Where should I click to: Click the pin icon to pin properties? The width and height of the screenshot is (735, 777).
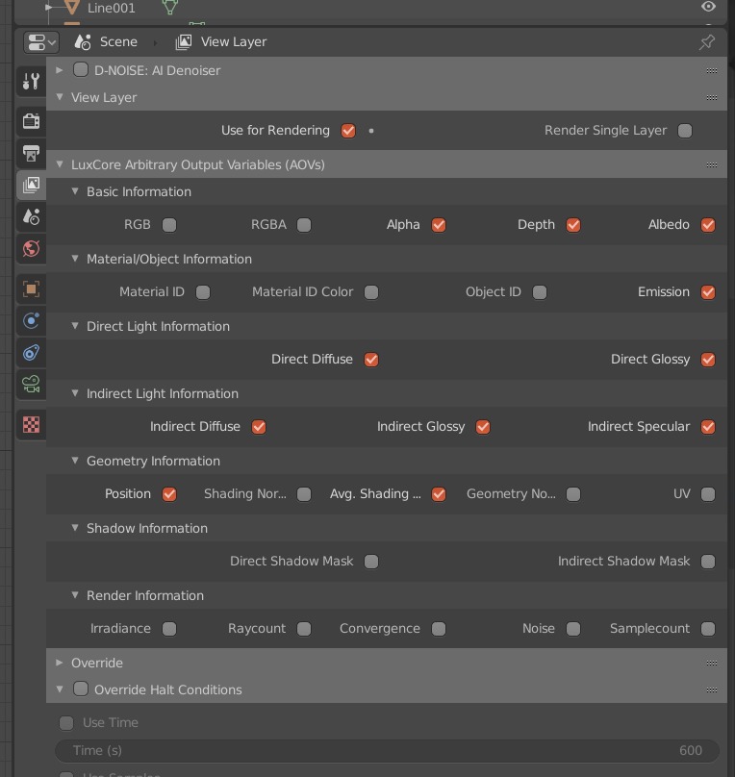pos(707,41)
